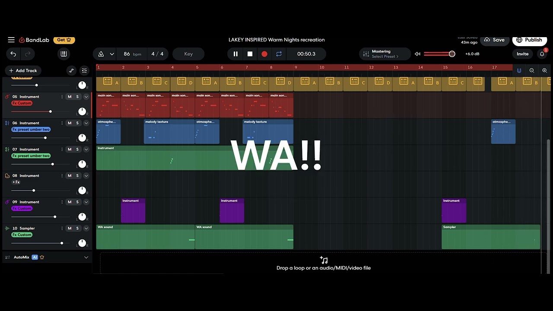Undo the last action
The height and width of the screenshot is (311, 553).
(13, 54)
